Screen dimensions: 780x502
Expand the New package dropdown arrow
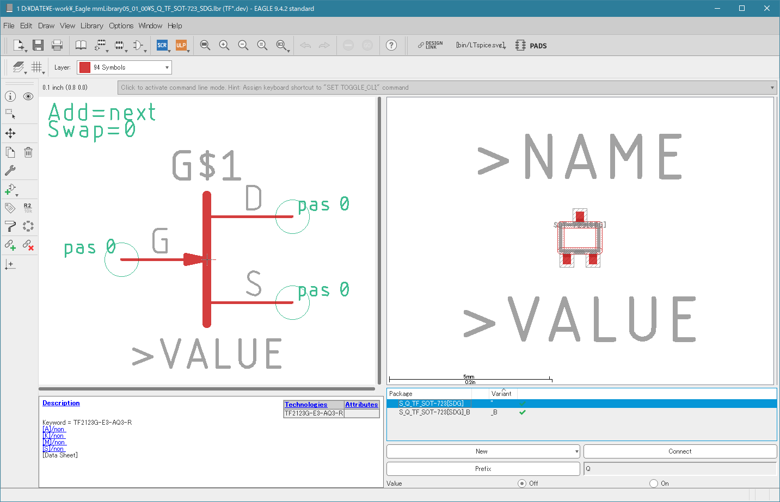pyautogui.click(x=577, y=451)
